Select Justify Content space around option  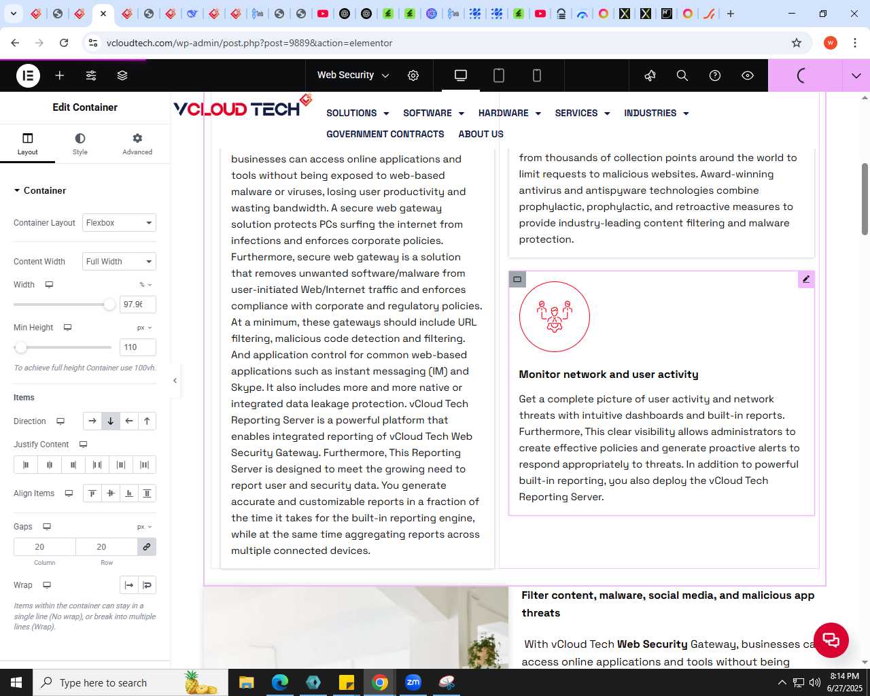tap(121, 465)
